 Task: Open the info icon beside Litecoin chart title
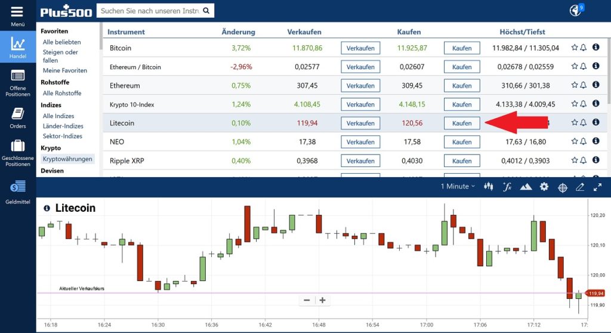point(47,208)
